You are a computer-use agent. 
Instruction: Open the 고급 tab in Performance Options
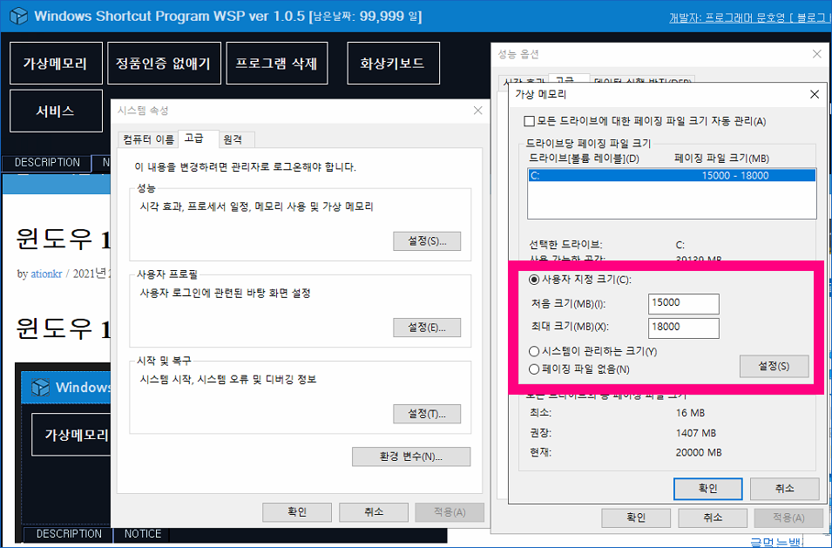click(x=568, y=80)
